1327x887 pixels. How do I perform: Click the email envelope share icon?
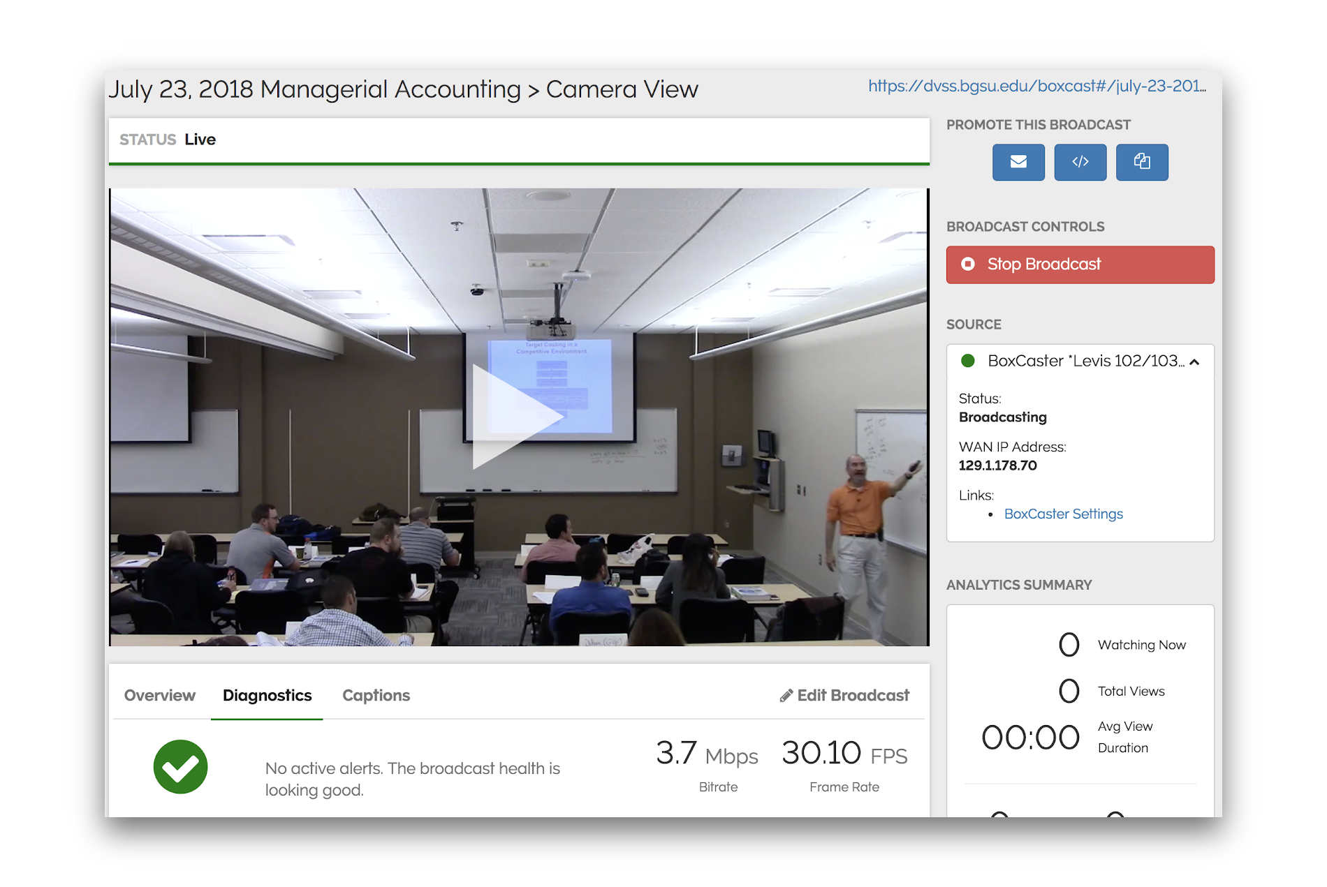click(x=1018, y=162)
